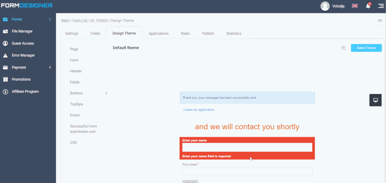Image resolution: width=386 pixels, height=183 pixels.
Task: Open Tooltips design settings
Action: coord(76,104)
